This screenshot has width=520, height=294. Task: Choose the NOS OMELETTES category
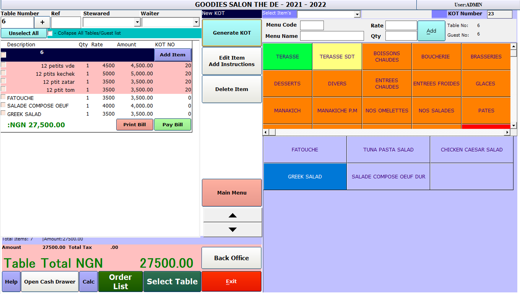387,111
